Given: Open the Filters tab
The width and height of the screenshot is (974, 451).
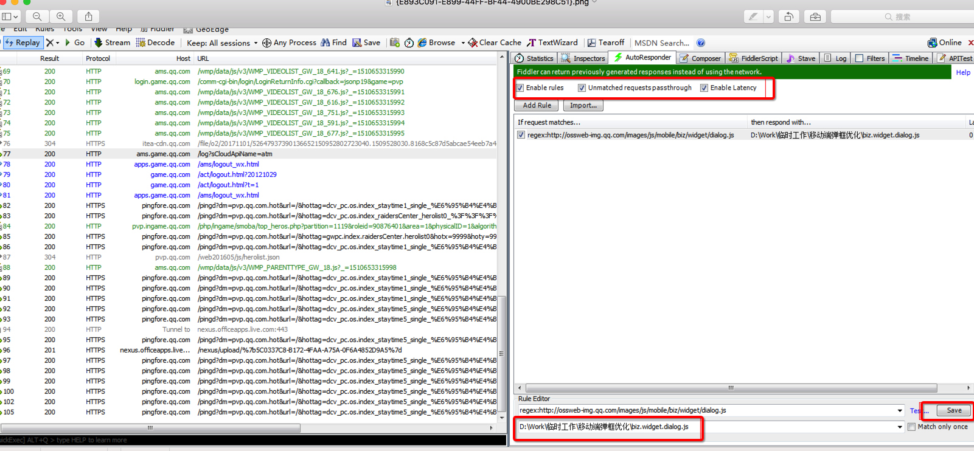Looking at the screenshot, I should [870, 58].
